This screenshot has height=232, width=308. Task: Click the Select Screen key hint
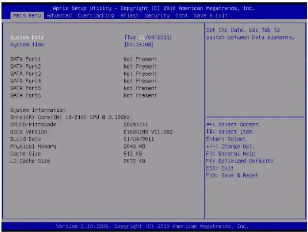232,125
